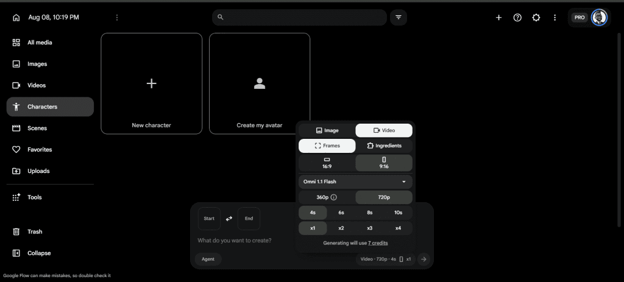Select x3 output count

370,228
